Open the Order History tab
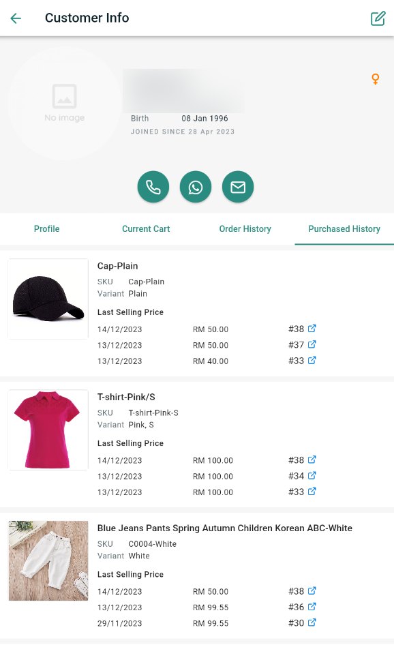 pos(245,228)
